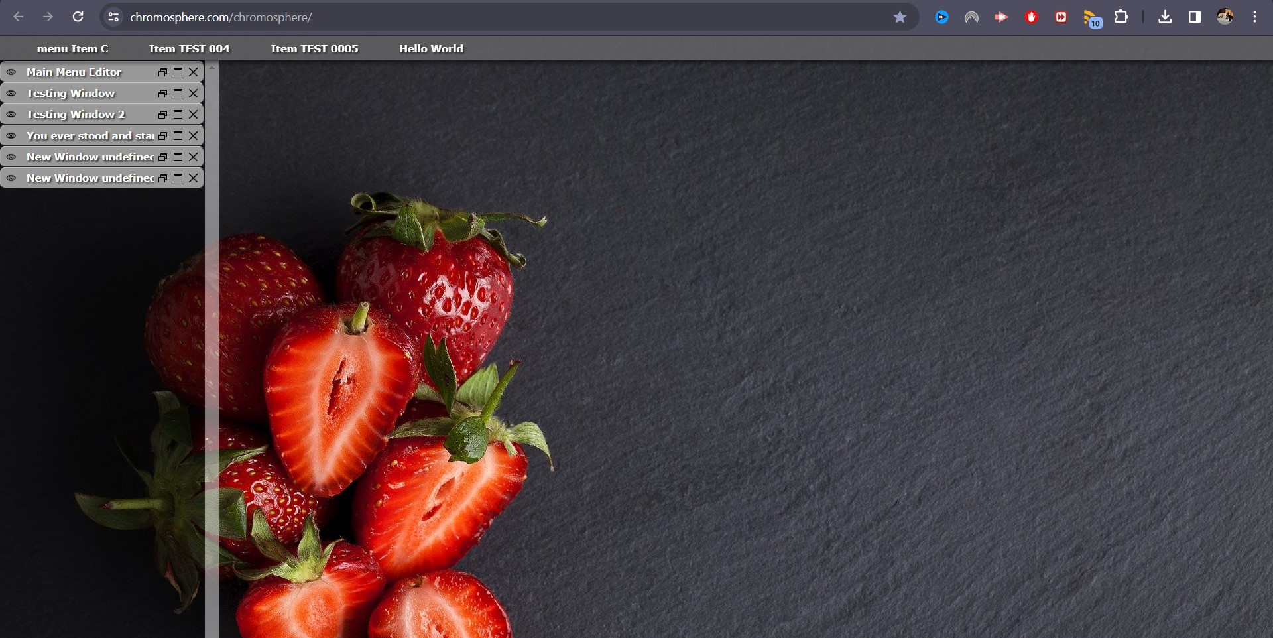Viewport: 1273px width, 638px height.
Task: Toggle eye icon for Testing Window 2
Action: point(11,114)
